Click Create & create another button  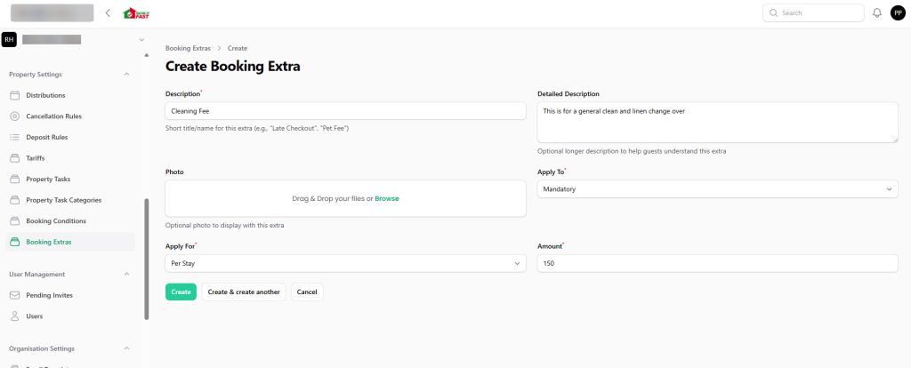pos(244,292)
